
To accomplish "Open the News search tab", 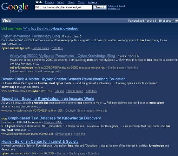I will (71, 2).
